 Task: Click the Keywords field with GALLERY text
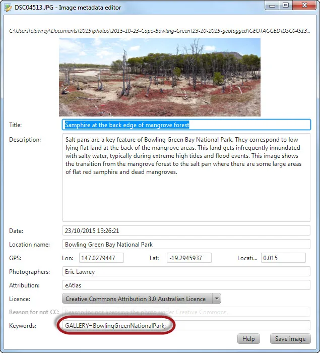tap(186, 326)
